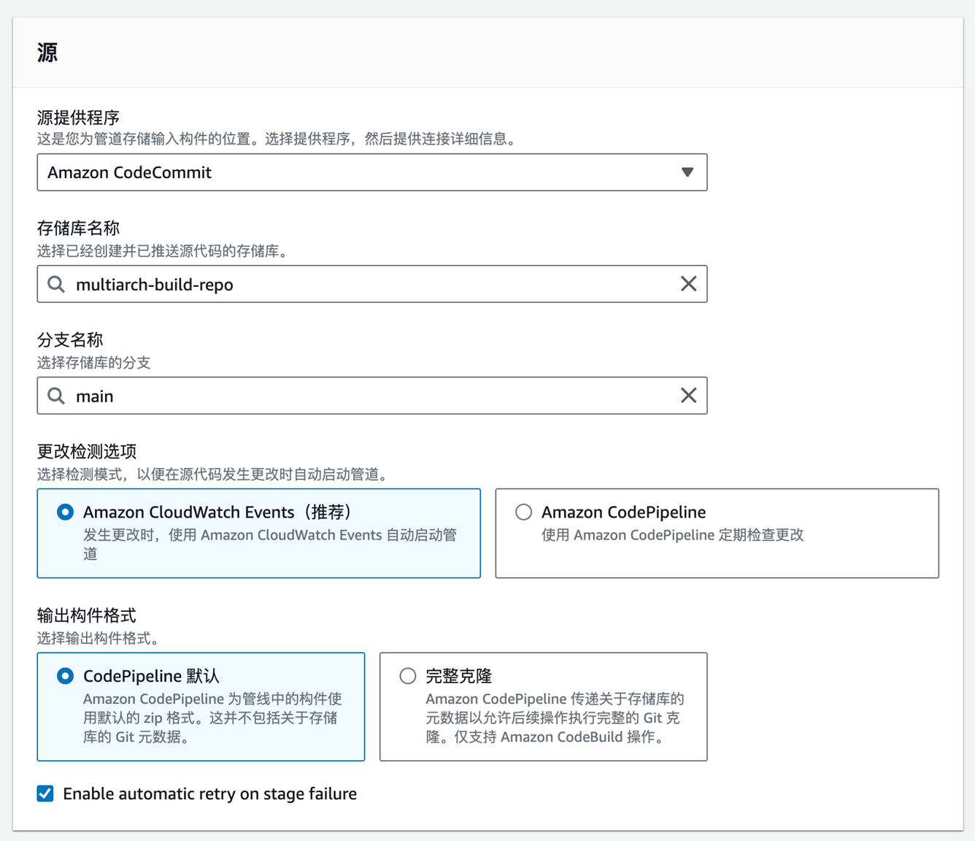Viewport: 975px width, 841px height.
Task: Select Amazon CloudWatch Events radio option
Action: [x=66, y=512]
